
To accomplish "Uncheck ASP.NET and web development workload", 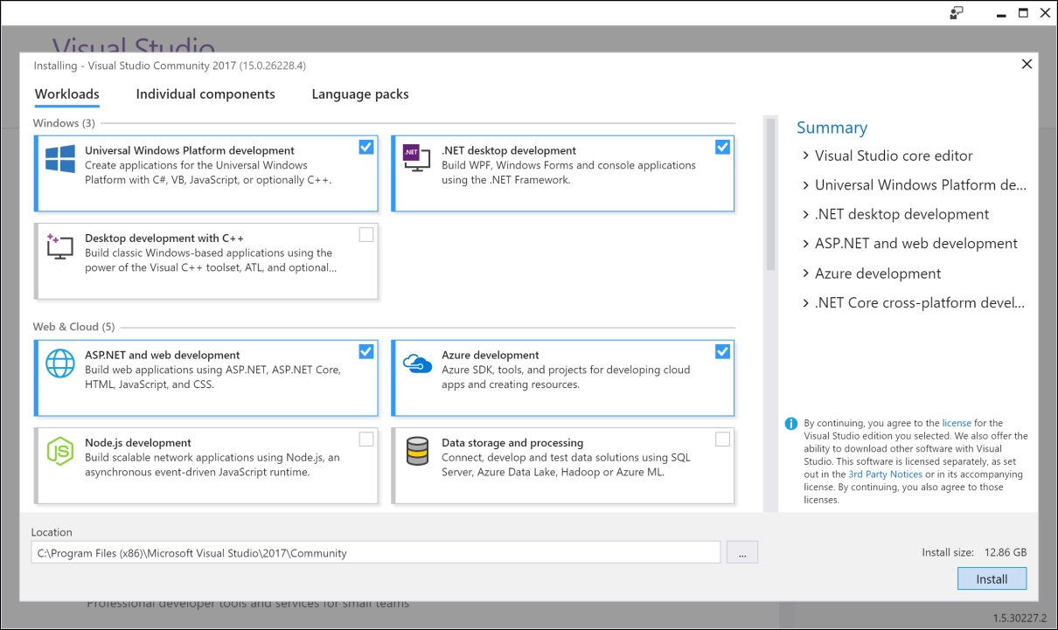I will [366, 351].
